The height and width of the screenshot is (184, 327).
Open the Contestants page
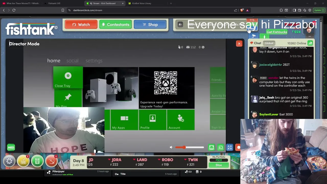(115, 25)
